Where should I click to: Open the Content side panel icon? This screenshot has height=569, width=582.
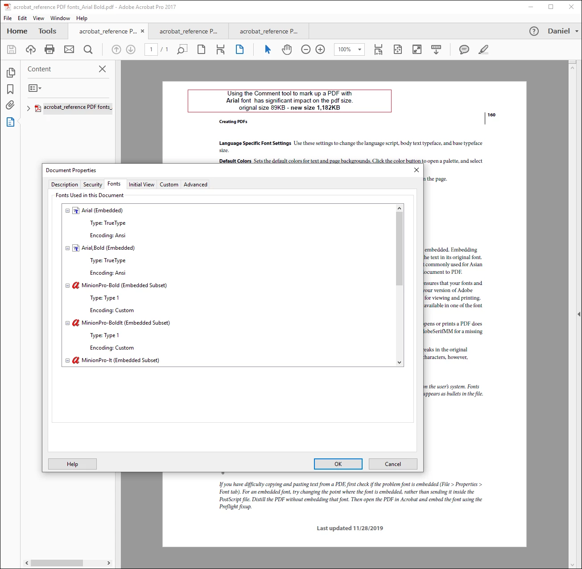coord(11,122)
